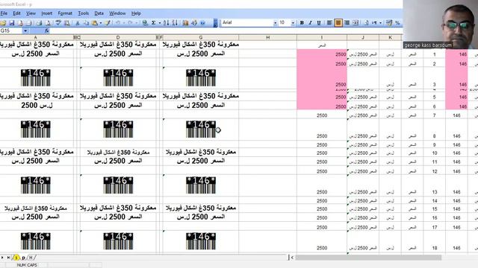Open the Edit menu

tap(16, 13)
